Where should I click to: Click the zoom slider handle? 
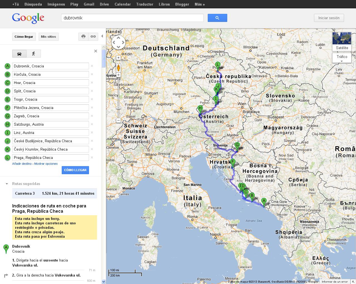[x=118, y=108]
